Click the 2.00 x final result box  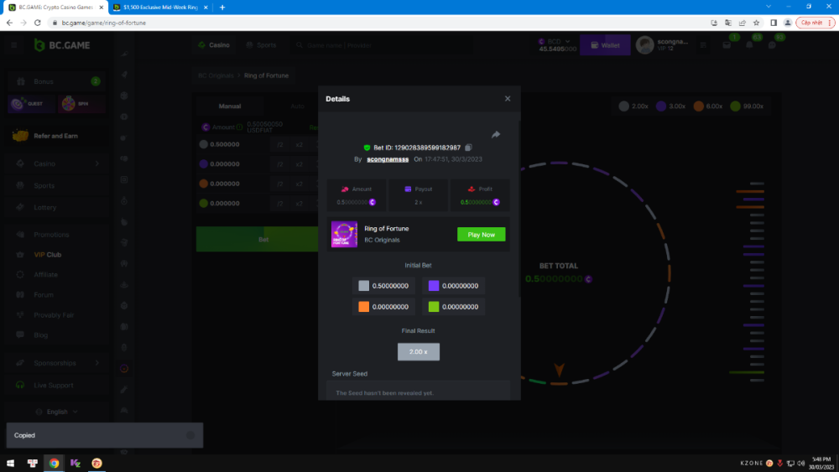(x=419, y=352)
